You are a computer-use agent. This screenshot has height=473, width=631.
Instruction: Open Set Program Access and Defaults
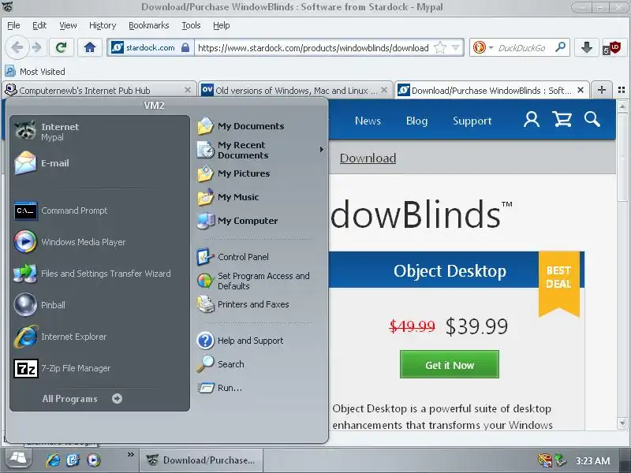(260, 281)
